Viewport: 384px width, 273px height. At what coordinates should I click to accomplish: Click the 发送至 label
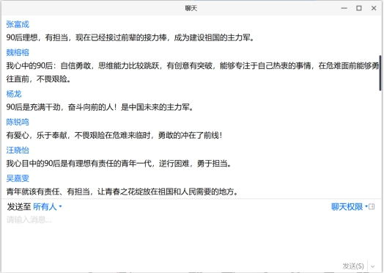pyautogui.click(x=18, y=207)
